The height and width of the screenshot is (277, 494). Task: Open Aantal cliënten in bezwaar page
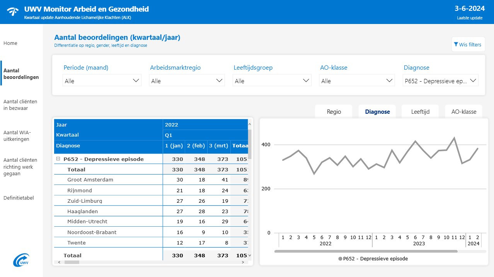(x=20, y=105)
